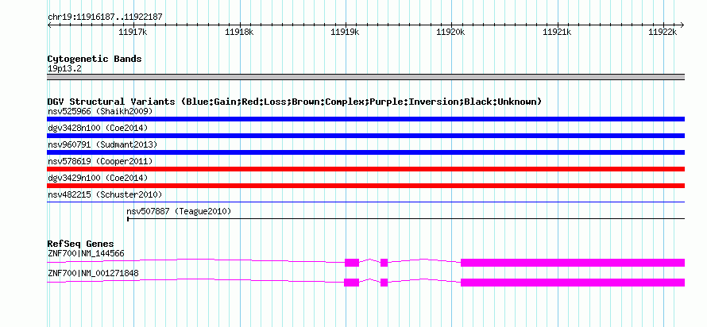Click the thin blue nsv482215 variant line
This screenshot has width=707, height=327.
tap(365, 202)
